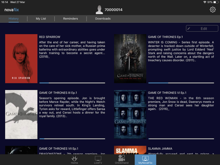The image size is (220, 165).
Task: Select GAME OF THRONES III Ep.1 title
Action: pos(58,93)
